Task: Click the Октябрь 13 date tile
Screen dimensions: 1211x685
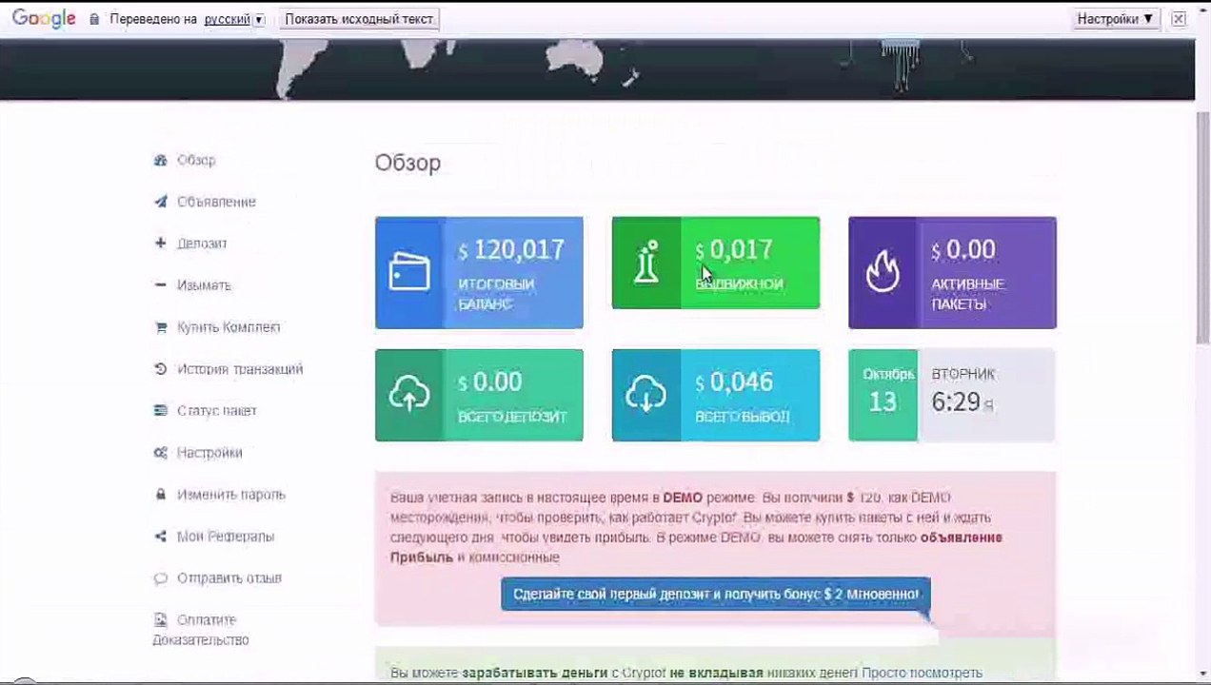Action: [x=883, y=395]
